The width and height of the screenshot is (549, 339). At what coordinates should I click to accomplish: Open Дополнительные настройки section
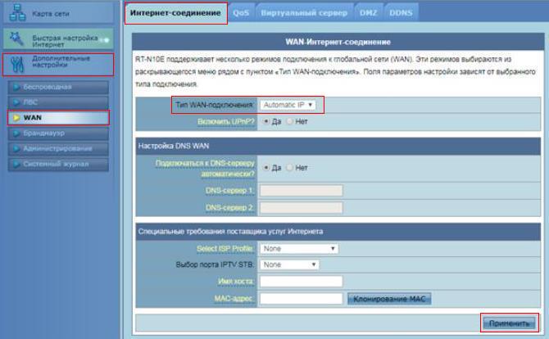point(58,65)
